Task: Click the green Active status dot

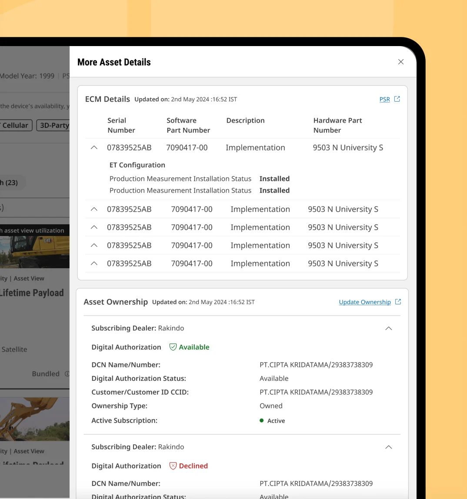Action: (x=262, y=420)
